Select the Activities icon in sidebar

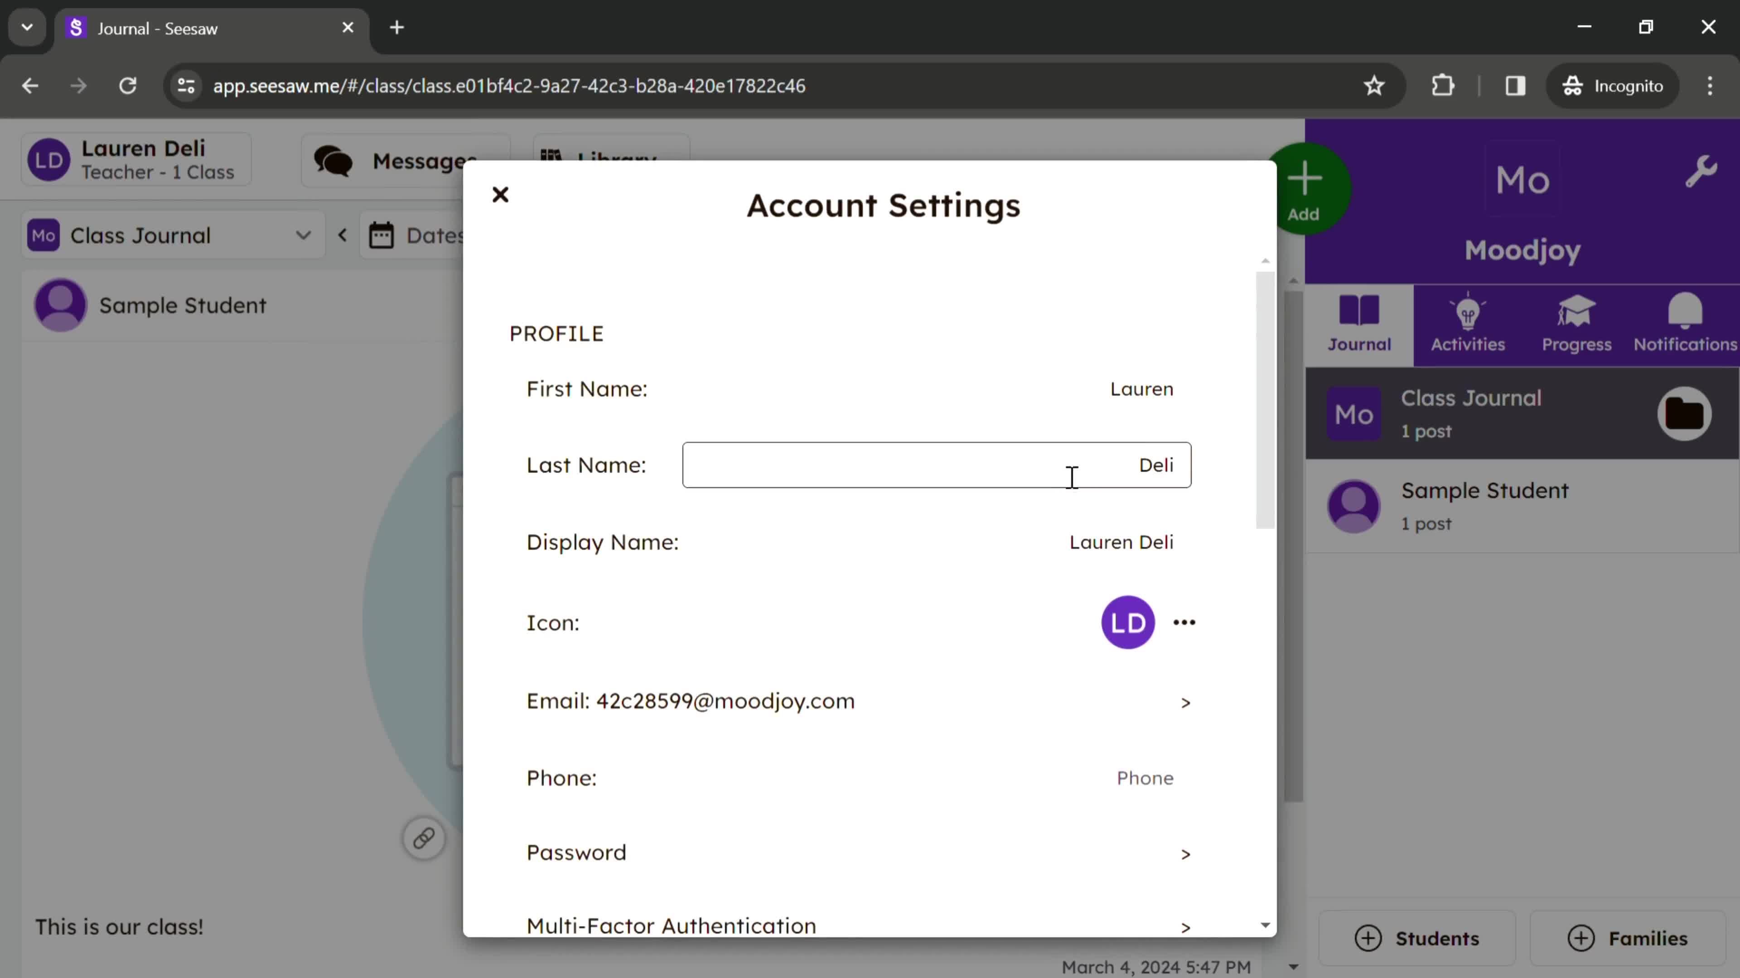pos(1469,322)
